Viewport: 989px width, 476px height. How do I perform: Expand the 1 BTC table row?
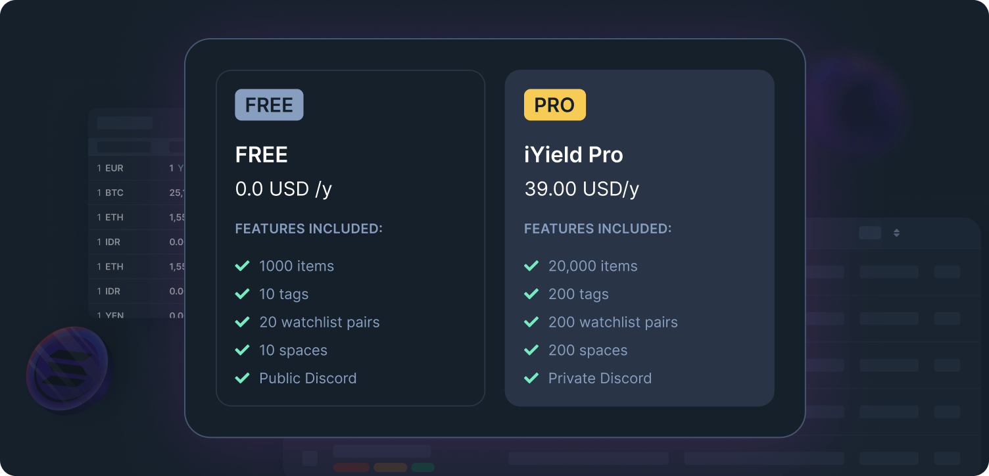pyautogui.click(x=132, y=192)
